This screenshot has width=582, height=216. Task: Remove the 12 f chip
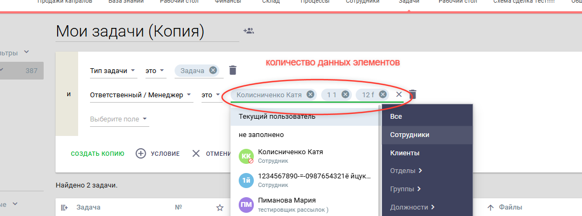383,95
